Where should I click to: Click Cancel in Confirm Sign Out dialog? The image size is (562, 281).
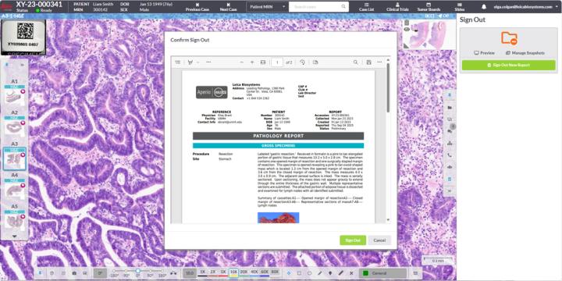(x=379, y=240)
